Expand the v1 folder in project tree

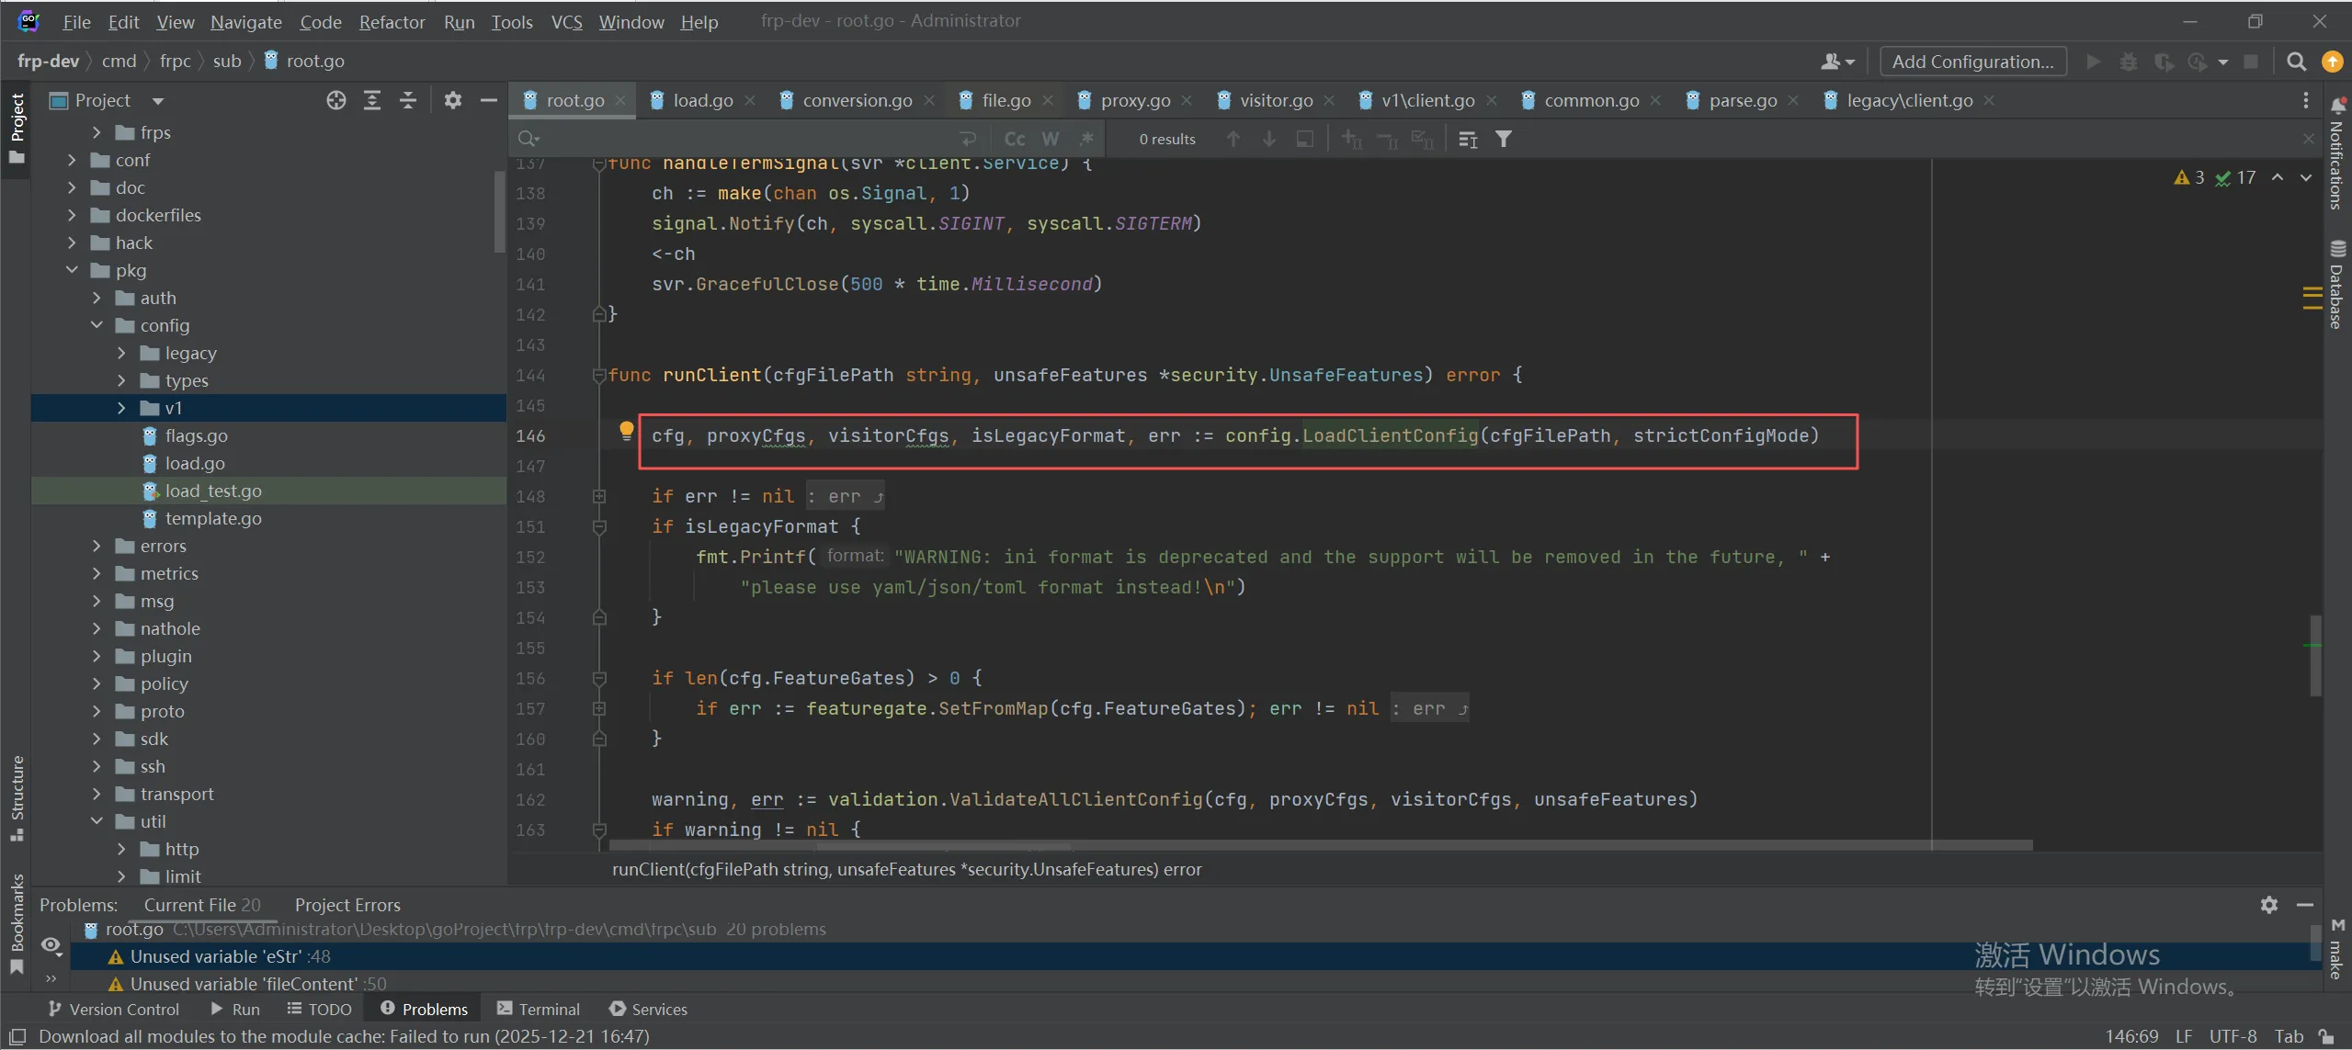(x=121, y=408)
